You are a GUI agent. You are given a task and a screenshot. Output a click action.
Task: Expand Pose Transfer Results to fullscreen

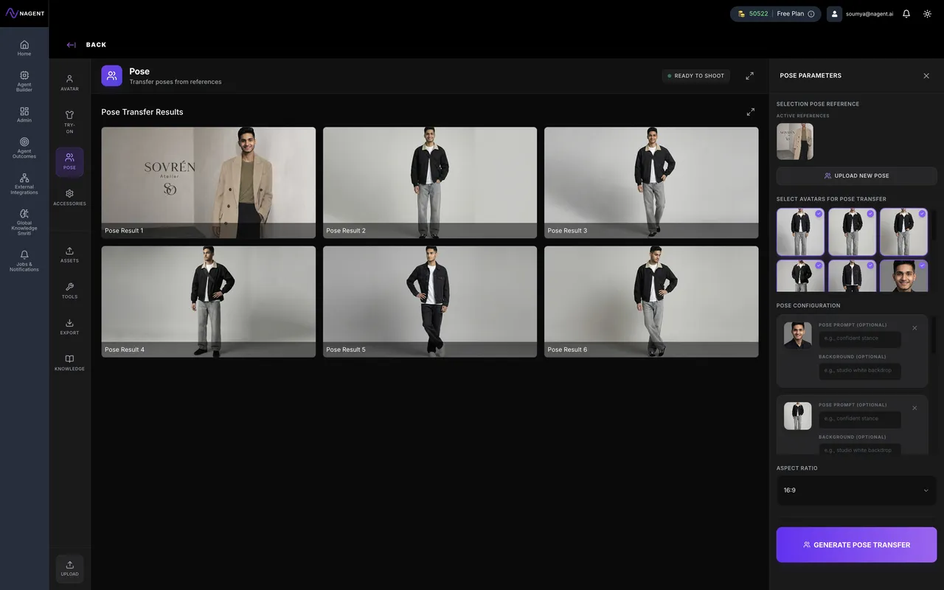pyautogui.click(x=750, y=112)
